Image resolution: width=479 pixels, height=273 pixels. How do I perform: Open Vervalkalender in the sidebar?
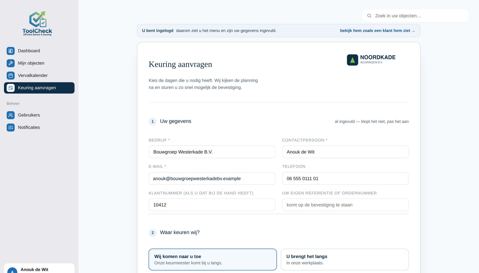tap(39, 75)
